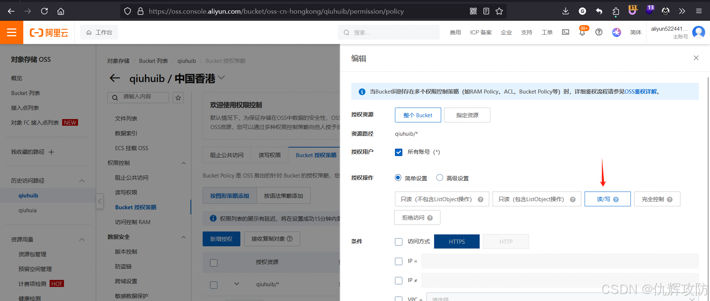Show help for 只读 不包含ListObject option
Viewport: 710px width, 301px height.
point(480,199)
